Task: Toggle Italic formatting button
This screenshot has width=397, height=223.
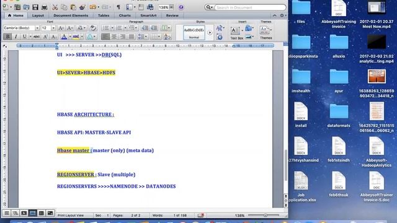Action: [x=16, y=37]
